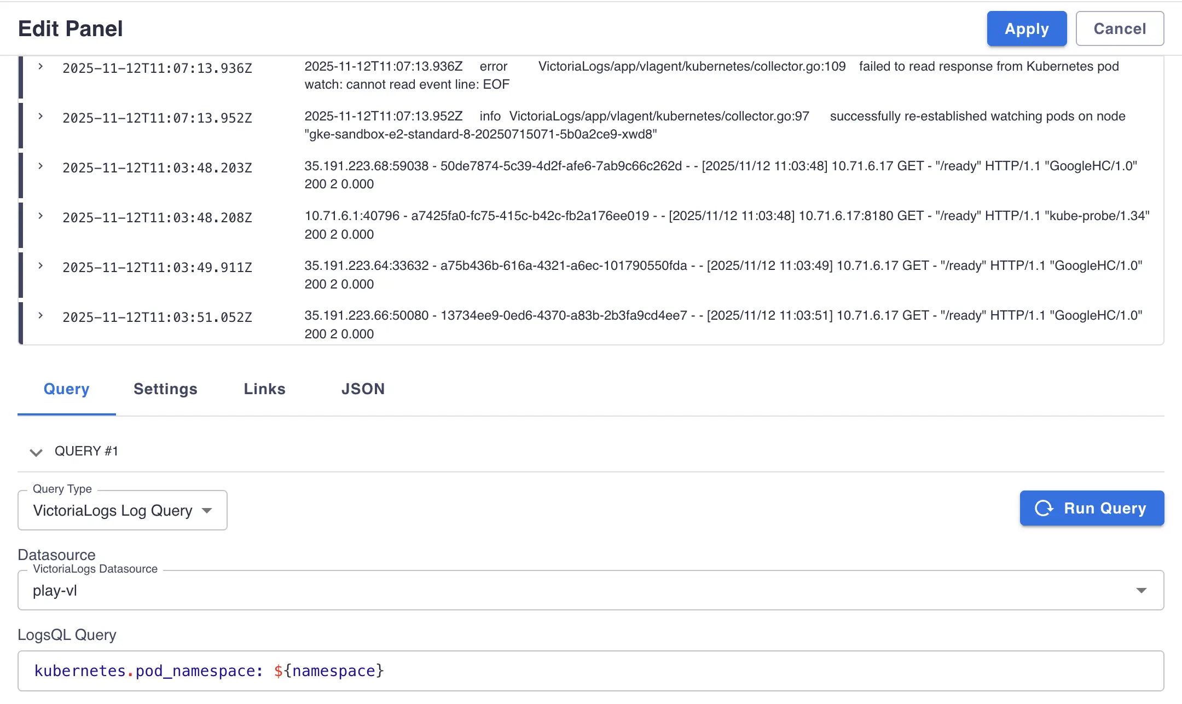
Task: Switch to the Settings tab
Action: (165, 389)
